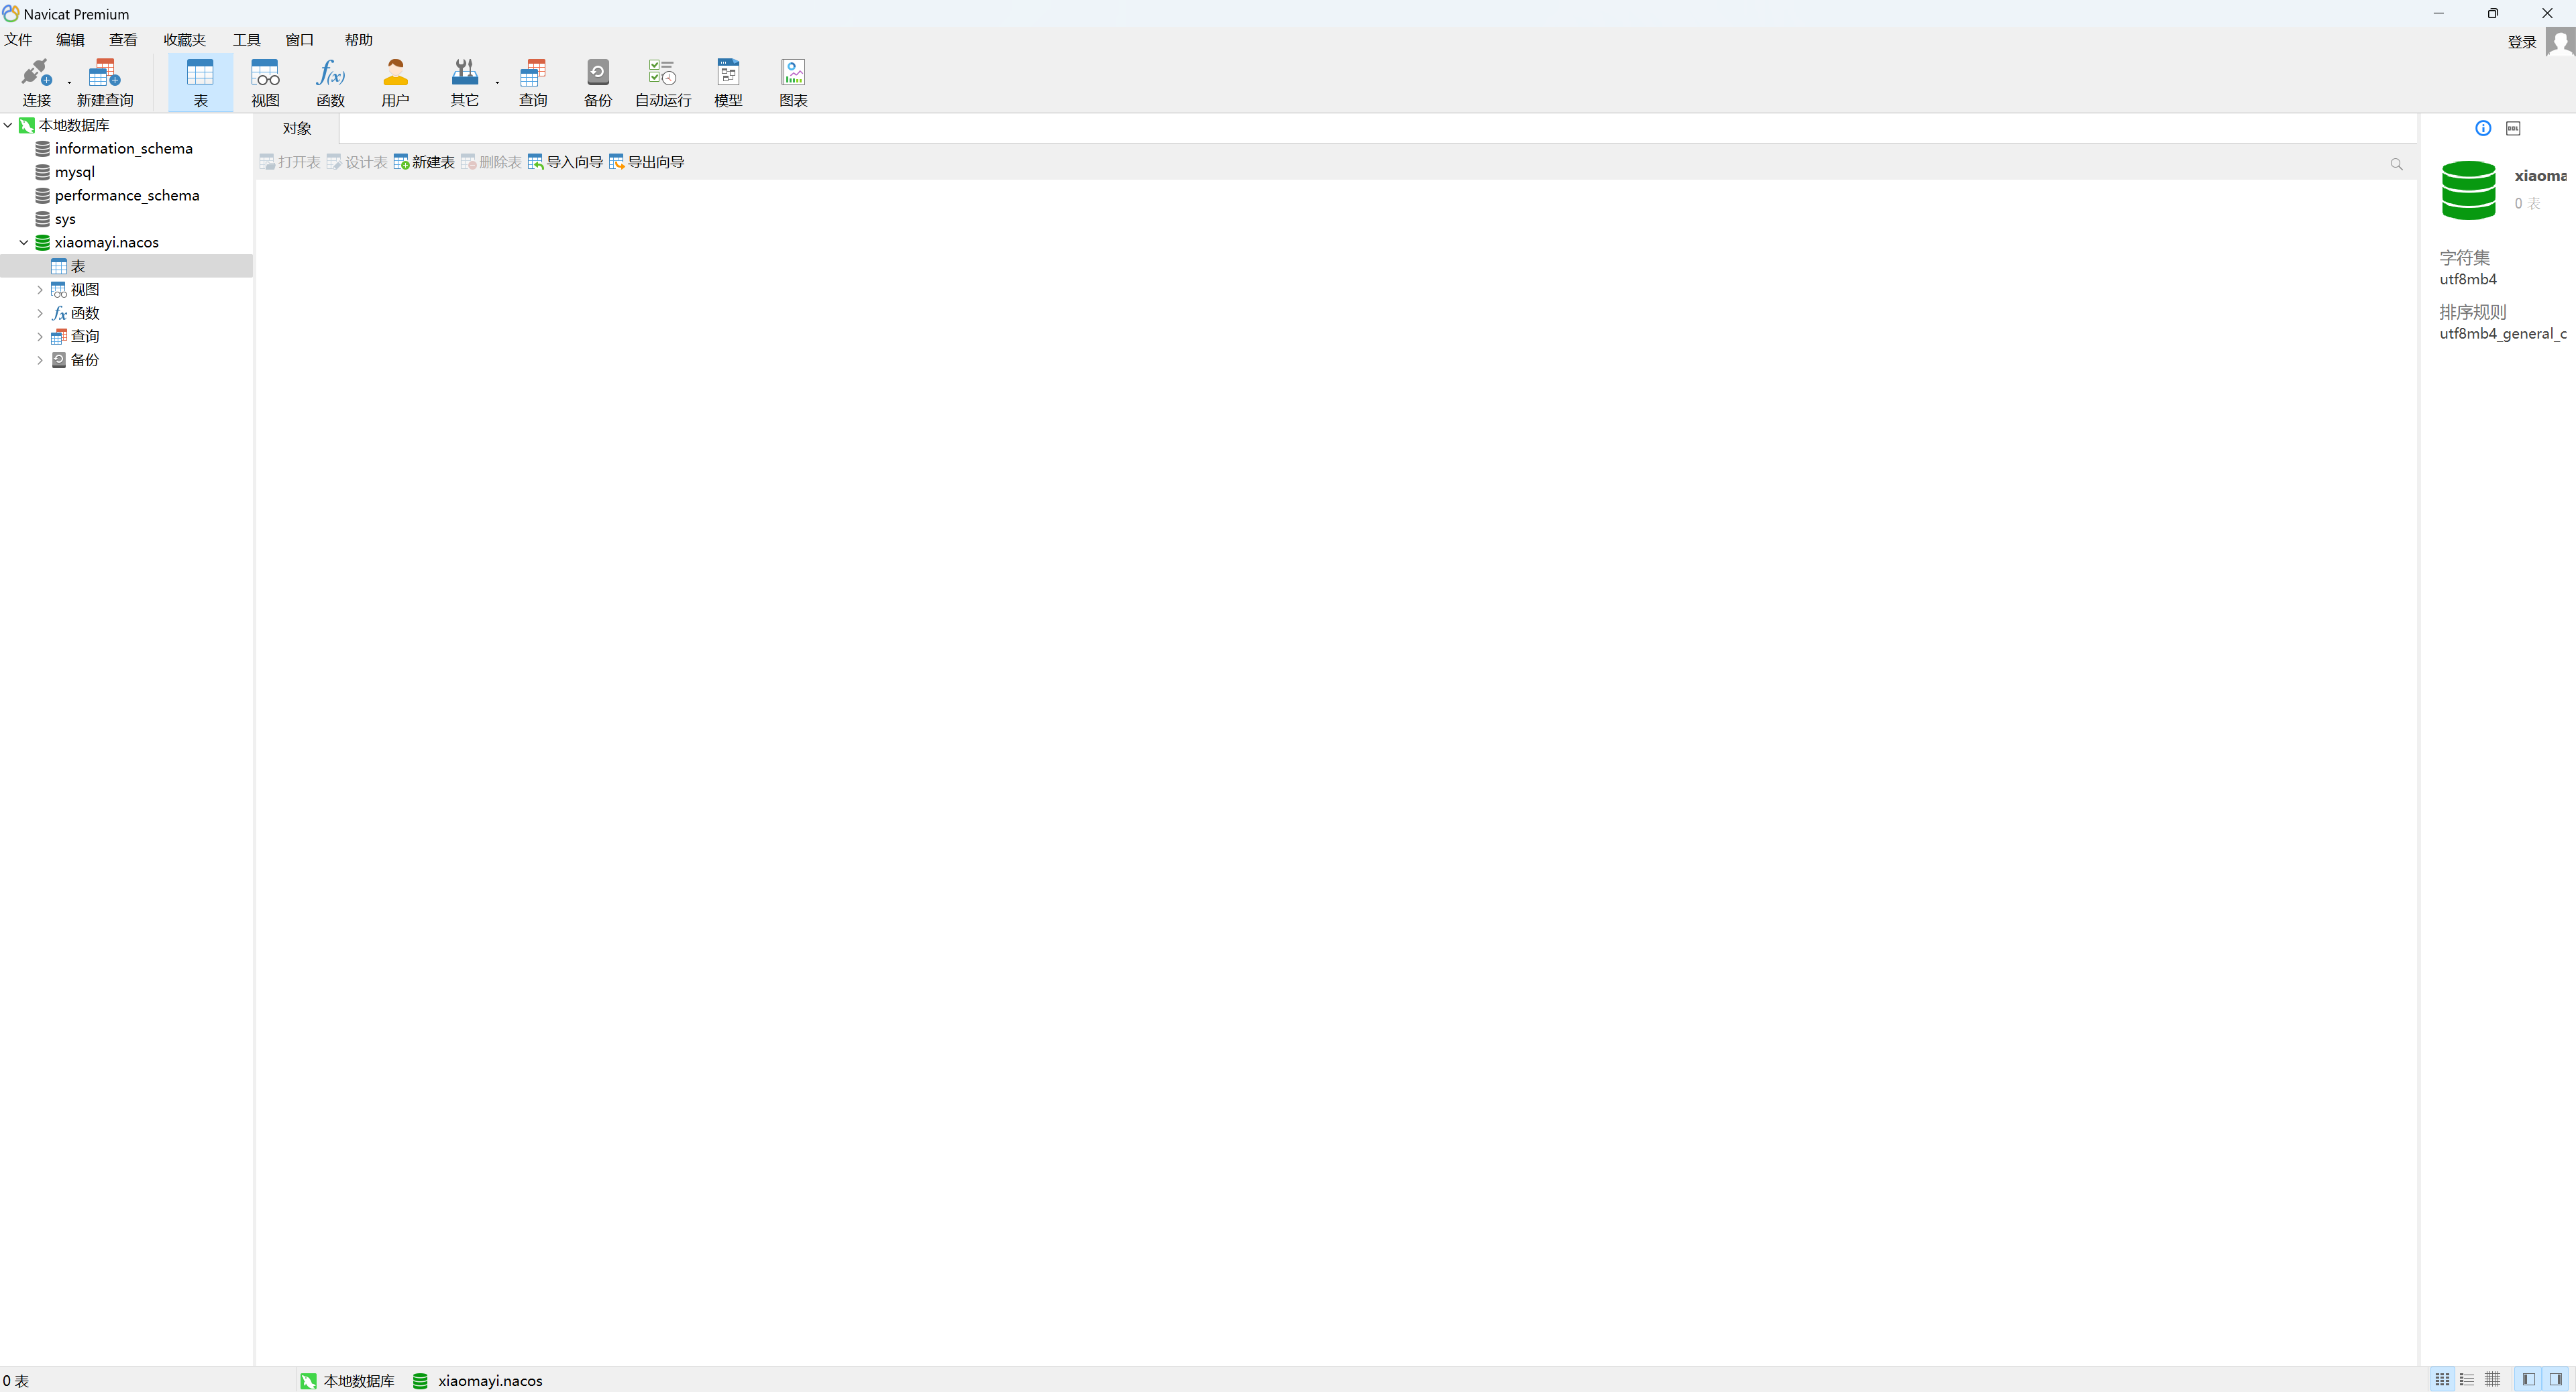Screen dimensions: 2576x1392
Task: Open the 模型 model toolbar icon
Action: [x=728, y=82]
